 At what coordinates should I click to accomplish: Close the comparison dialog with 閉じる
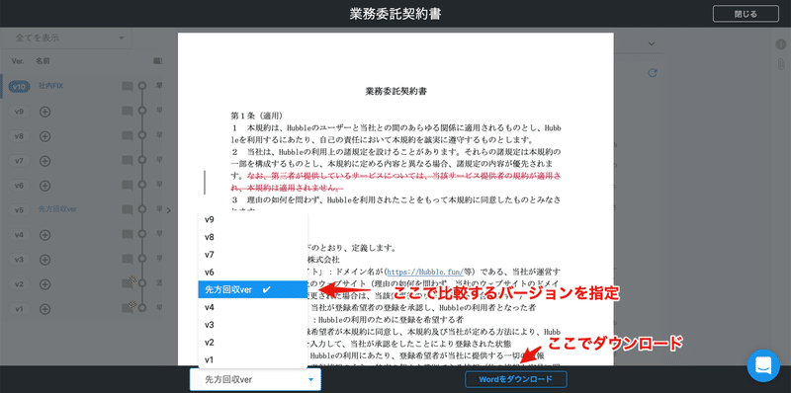pyautogui.click(x=746, y=14)
